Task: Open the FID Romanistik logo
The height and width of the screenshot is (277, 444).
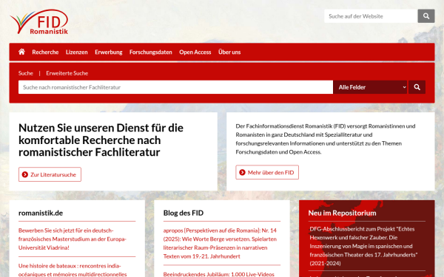Action: [39, 21]
